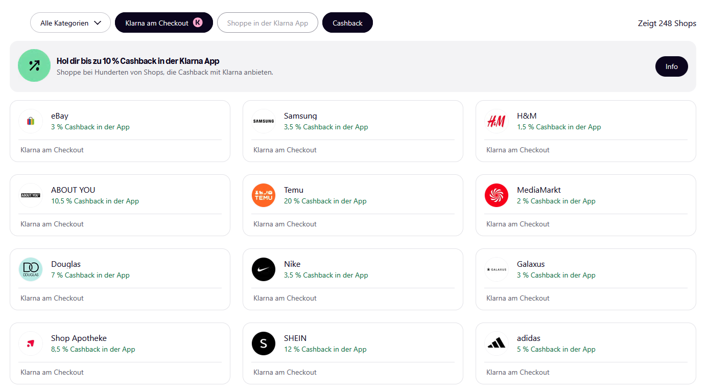Enable the Shoppe in der Klarna App filter
Viewport: 709px width, 390px height.
coord(268,22)
